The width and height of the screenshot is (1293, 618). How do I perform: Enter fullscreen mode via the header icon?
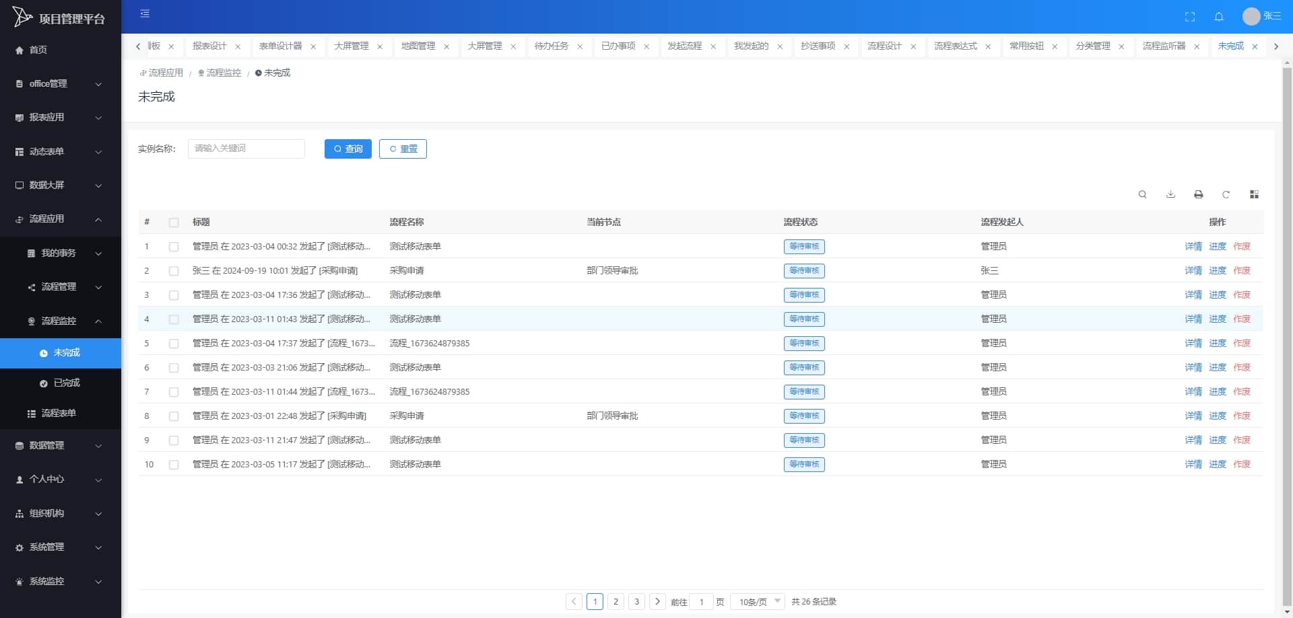point(1190,17)
